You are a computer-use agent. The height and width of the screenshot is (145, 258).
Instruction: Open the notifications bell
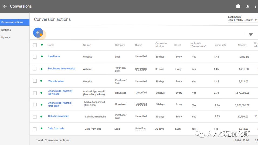(247, 6)
